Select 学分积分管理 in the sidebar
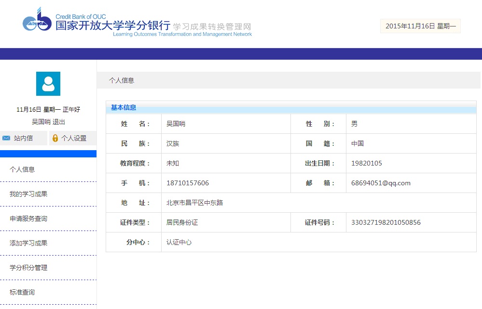This screenshot has width=482, height=309. (x=28, y=268)
